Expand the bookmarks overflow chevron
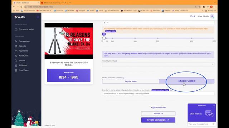This screenshot has width=229, height=128. (x=202, y=11)
